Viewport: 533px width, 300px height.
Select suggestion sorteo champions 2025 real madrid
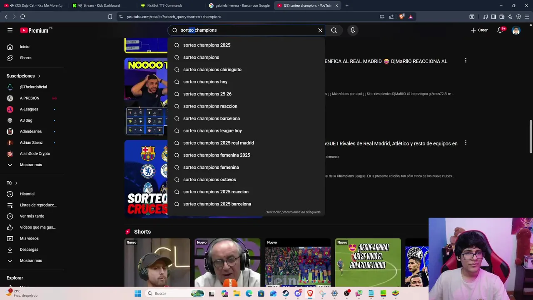(x=246, y=143)
